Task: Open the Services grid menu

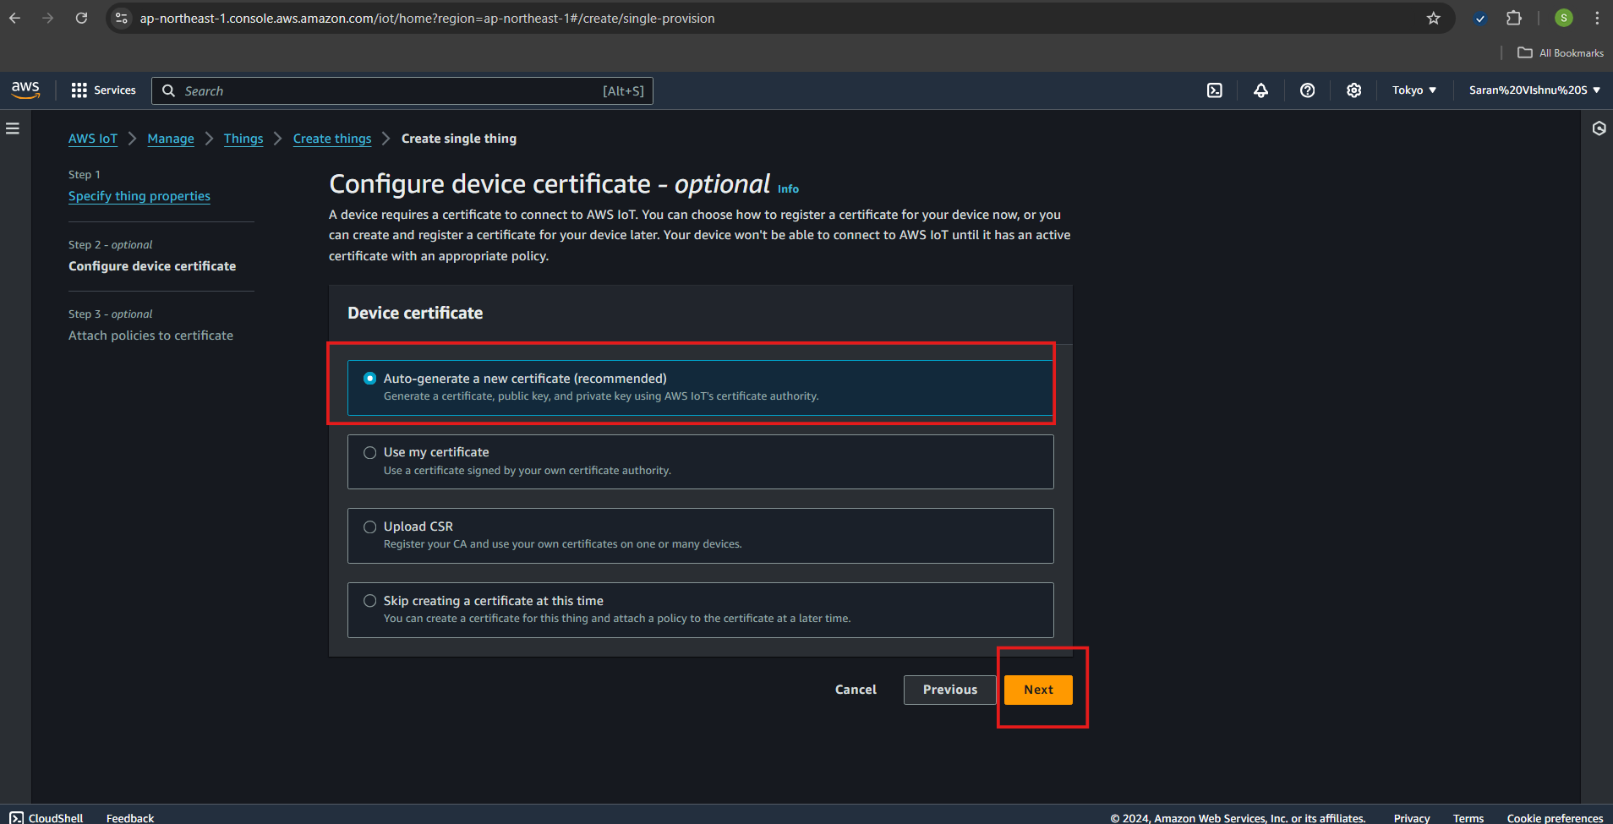Action: click(103, 90)
